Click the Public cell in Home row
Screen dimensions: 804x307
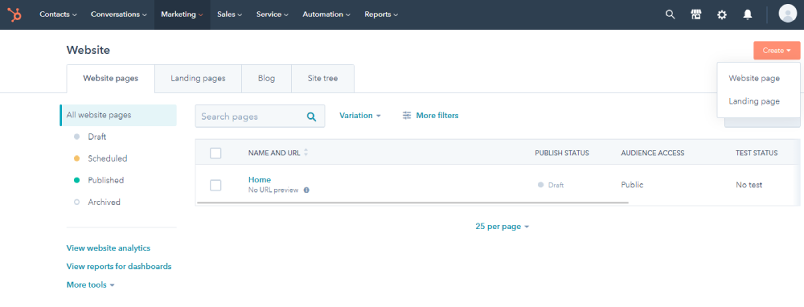pyautogui.click(x=632, y=185)
